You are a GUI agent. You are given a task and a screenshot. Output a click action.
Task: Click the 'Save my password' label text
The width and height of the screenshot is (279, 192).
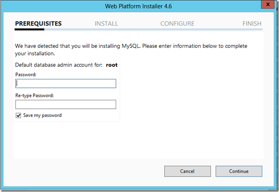coord(42,115)
